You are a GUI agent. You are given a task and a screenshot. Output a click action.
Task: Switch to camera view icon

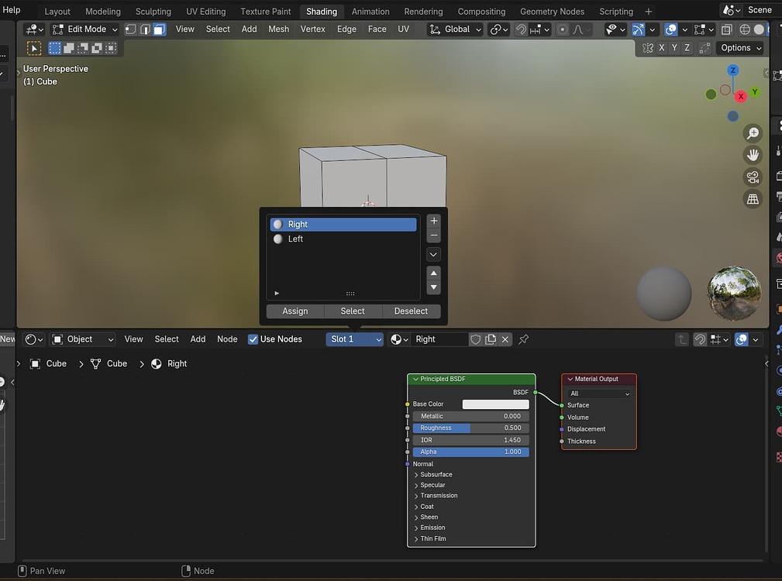point(753,177)
